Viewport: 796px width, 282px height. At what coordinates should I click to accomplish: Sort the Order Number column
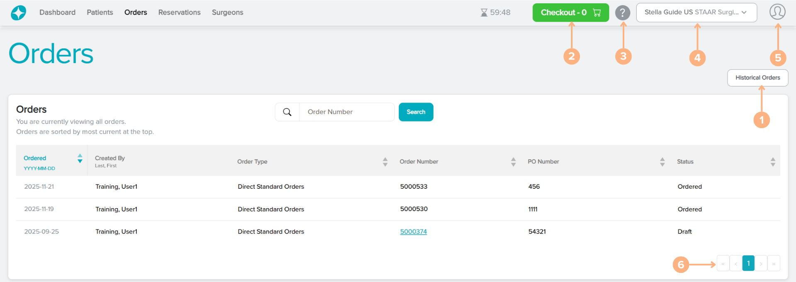[513, 162]
